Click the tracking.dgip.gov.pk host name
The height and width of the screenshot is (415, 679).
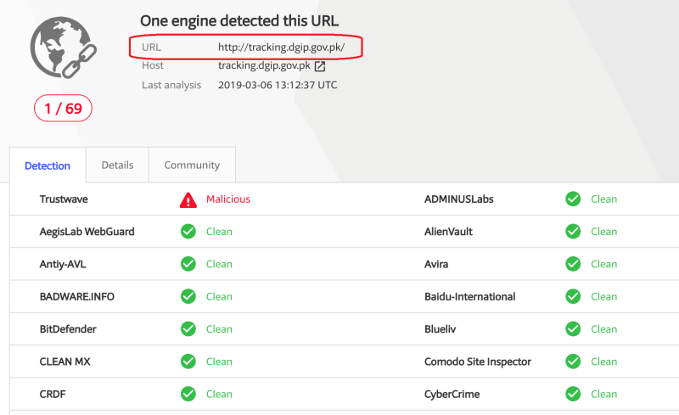click(264, 66)
